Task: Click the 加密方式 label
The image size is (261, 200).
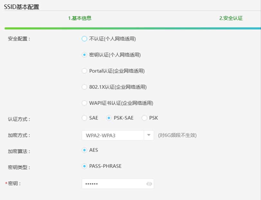Action: click(x=19, y=135)
